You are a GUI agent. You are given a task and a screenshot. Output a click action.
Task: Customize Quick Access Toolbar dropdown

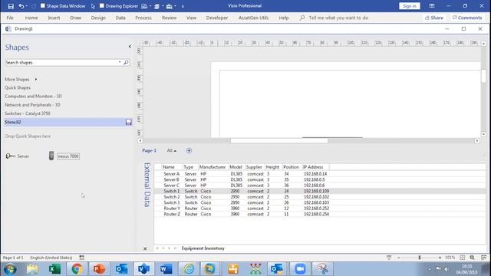[x=183, y=6]
